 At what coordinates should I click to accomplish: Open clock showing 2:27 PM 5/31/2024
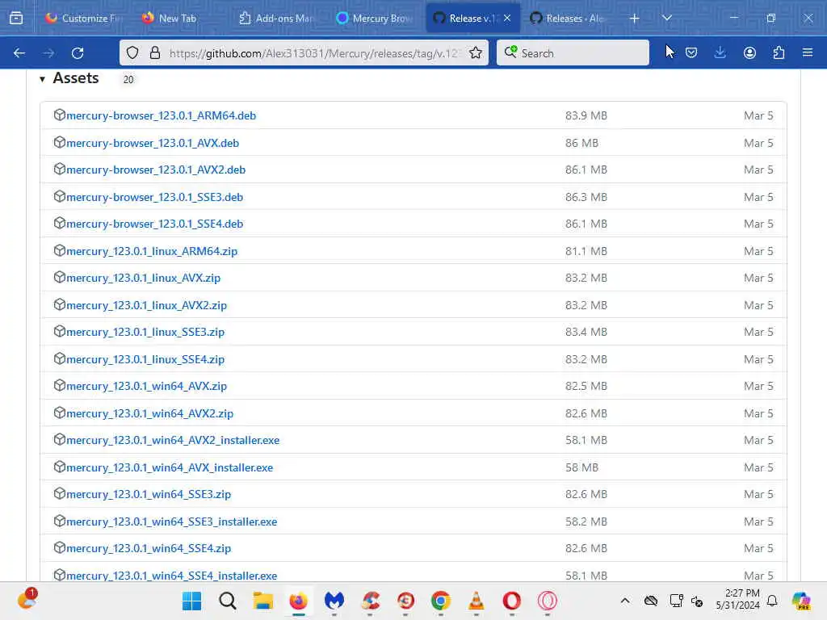[x=738, y=600]
